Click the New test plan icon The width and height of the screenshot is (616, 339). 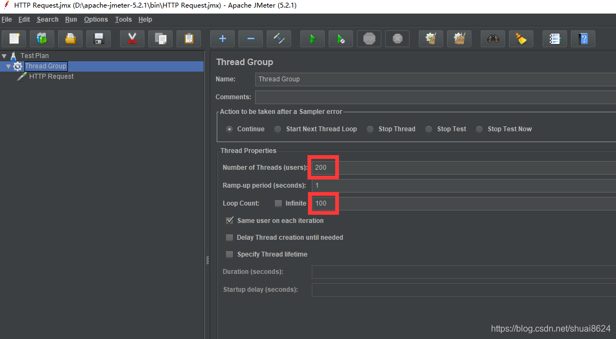(14, 39)
